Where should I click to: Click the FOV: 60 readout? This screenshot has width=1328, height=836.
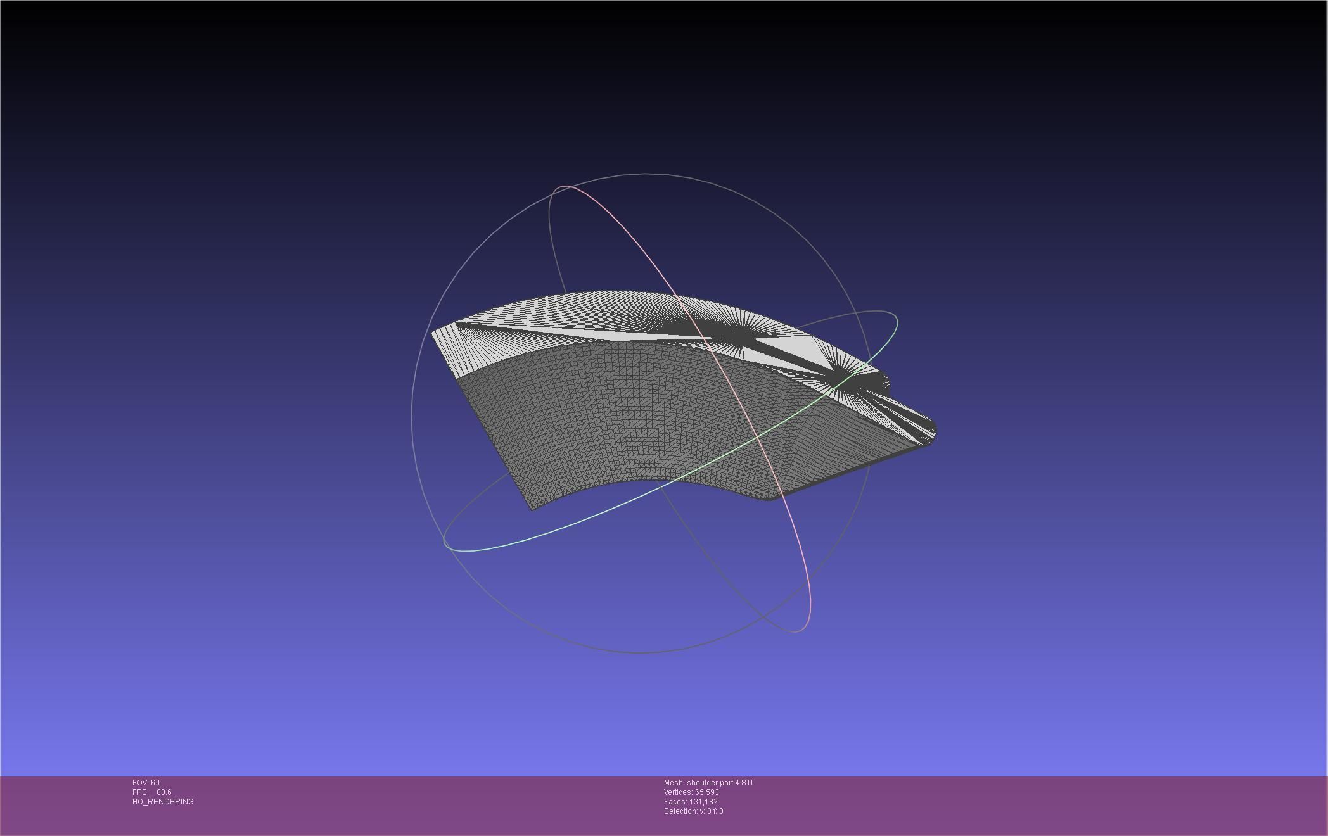coord(146,783)
